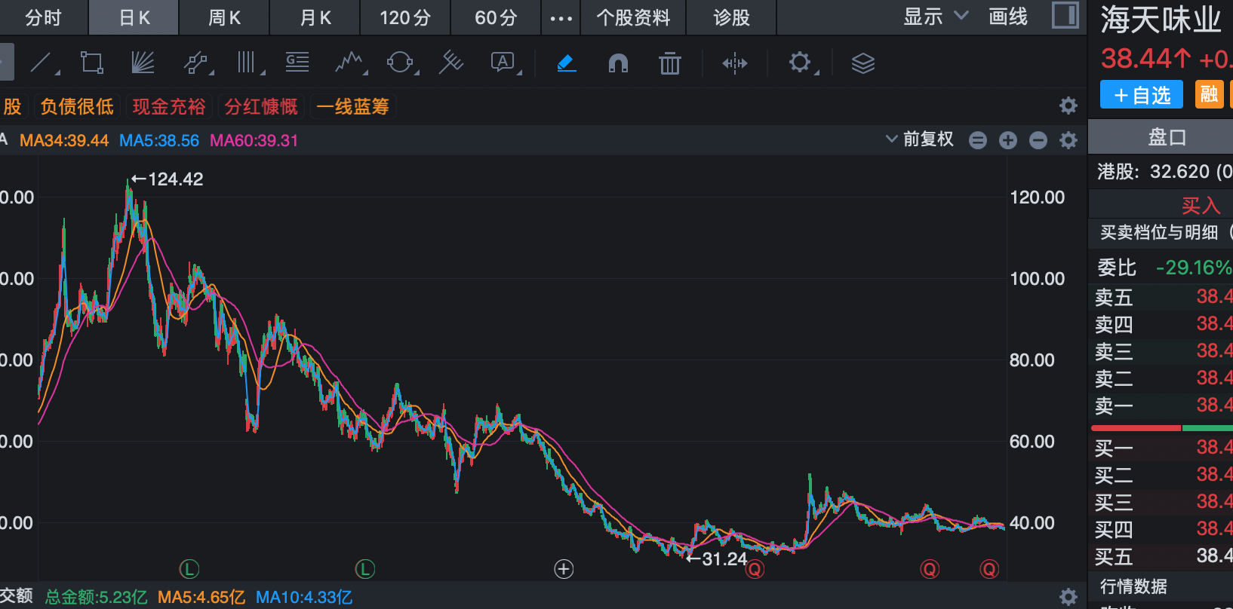The image size is (1233, 609).
Task: Select the text annotation tool
Action: click(503, 63)
